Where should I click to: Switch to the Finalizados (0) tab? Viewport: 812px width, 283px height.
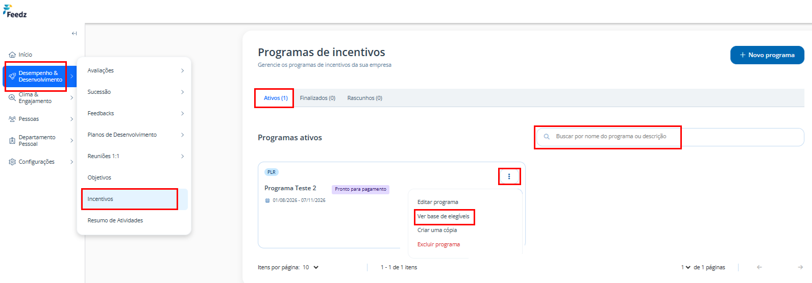coord(317,98)
